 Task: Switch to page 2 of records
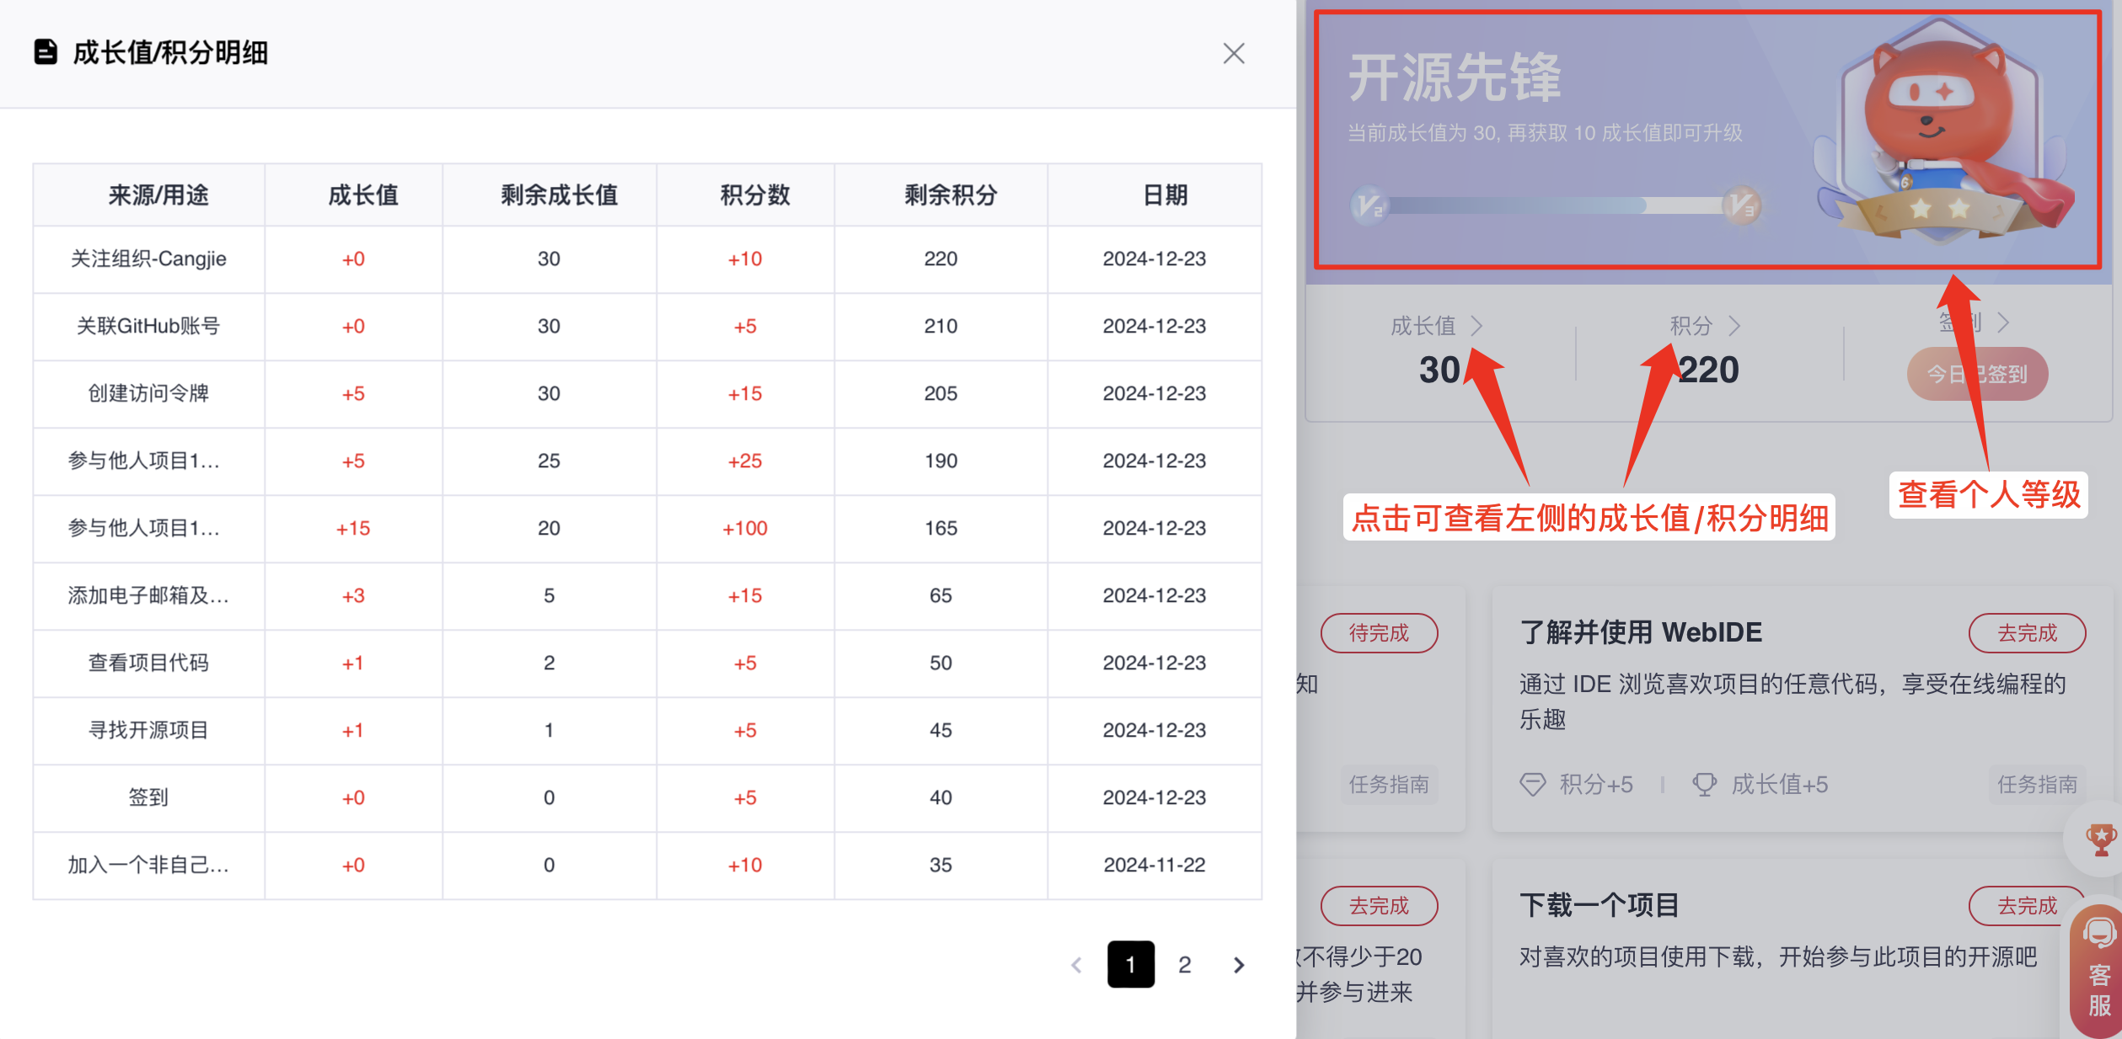(1184, 965)
